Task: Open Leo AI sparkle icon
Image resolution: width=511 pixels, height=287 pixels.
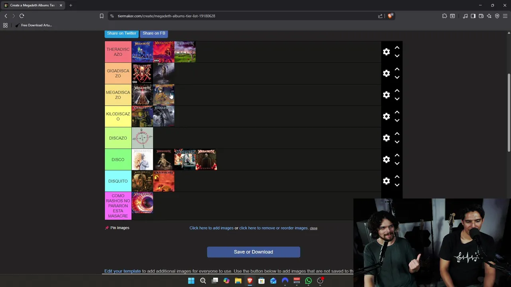Action: pos(489,16)
